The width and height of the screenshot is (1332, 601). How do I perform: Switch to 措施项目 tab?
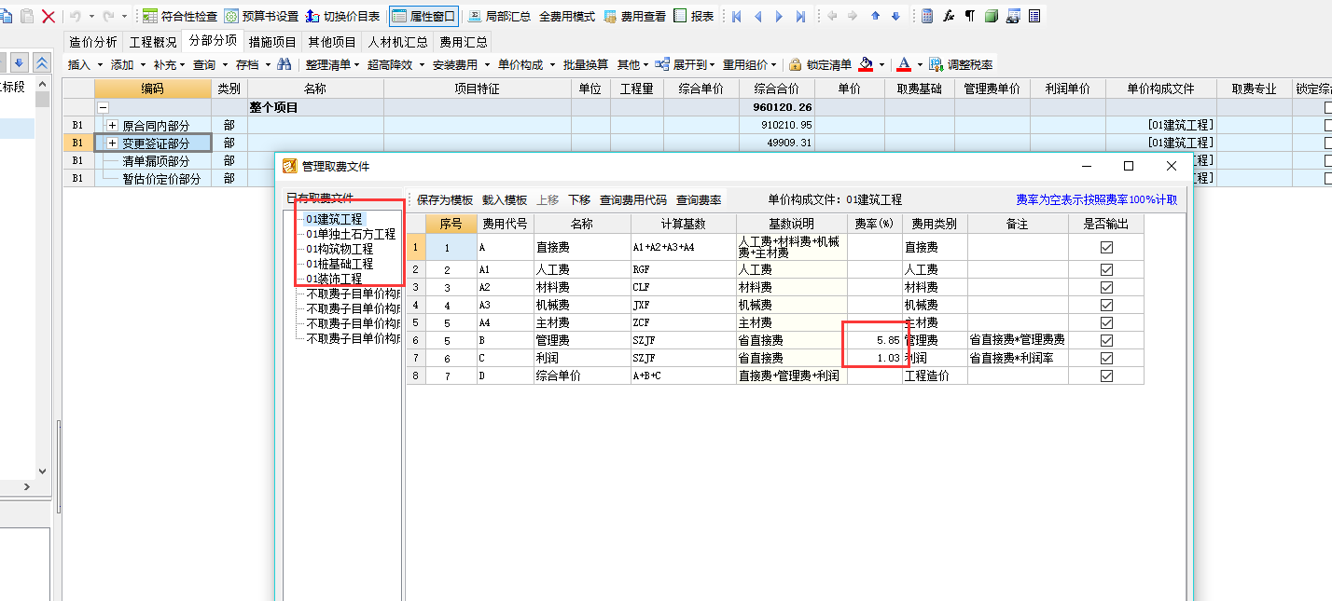point(272,42)
